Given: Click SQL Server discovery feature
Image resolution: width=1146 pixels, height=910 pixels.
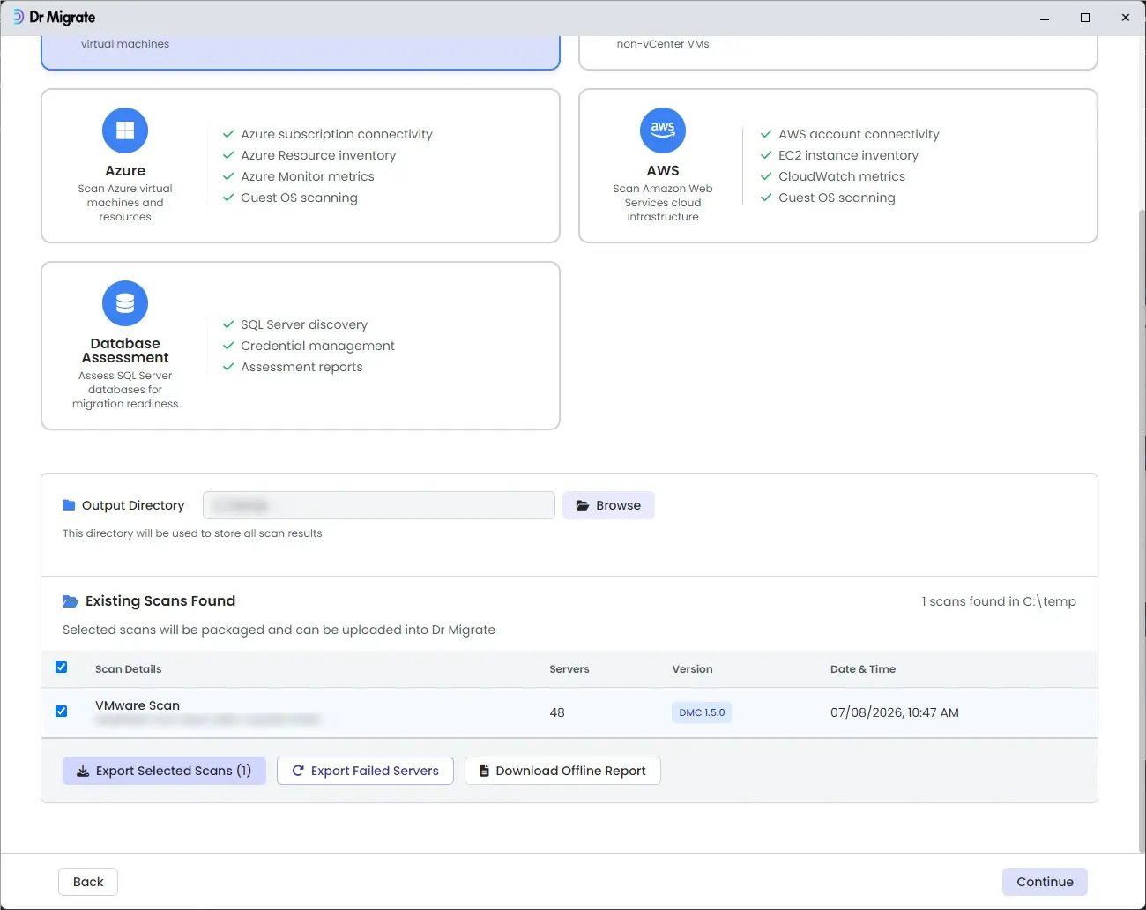Looking at the screenshot, I should [x=304, y=324].
